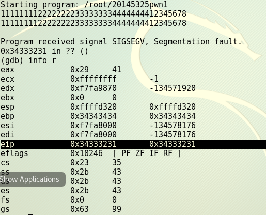Click fs value 0x0

point(77,200)
